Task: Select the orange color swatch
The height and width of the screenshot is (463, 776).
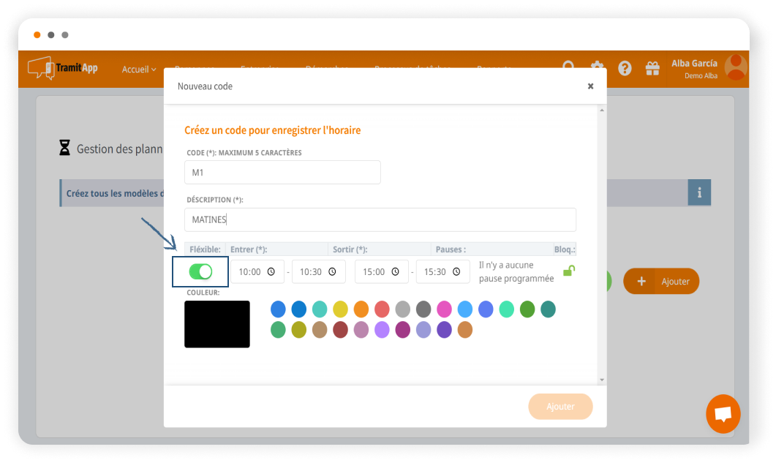Action: [361, 309]
